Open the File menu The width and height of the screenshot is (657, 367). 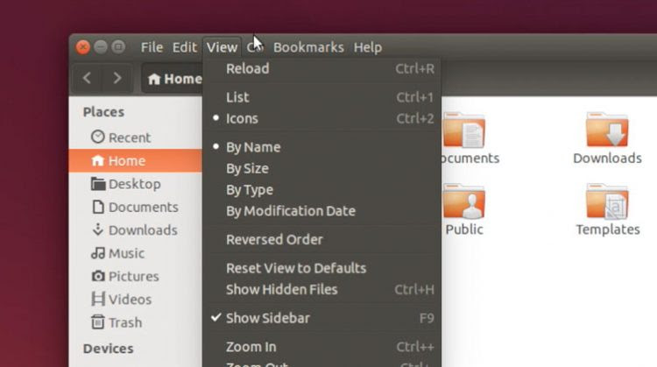[x=152, y=47]
